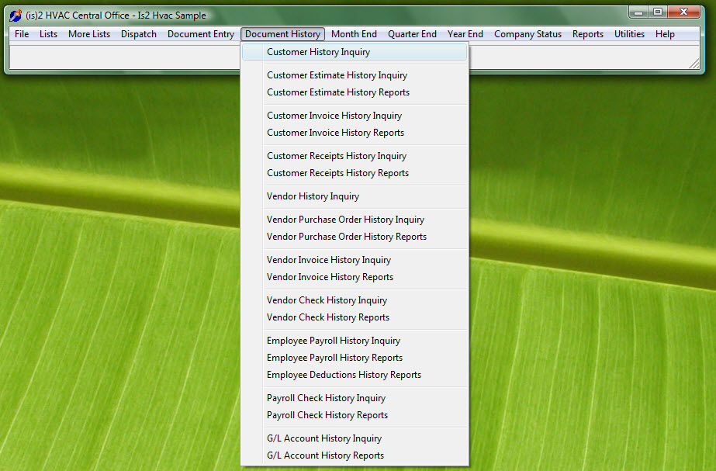Select Vendor Purchase Order History Inquiry
716x471 pixels.
coord(355,220)
